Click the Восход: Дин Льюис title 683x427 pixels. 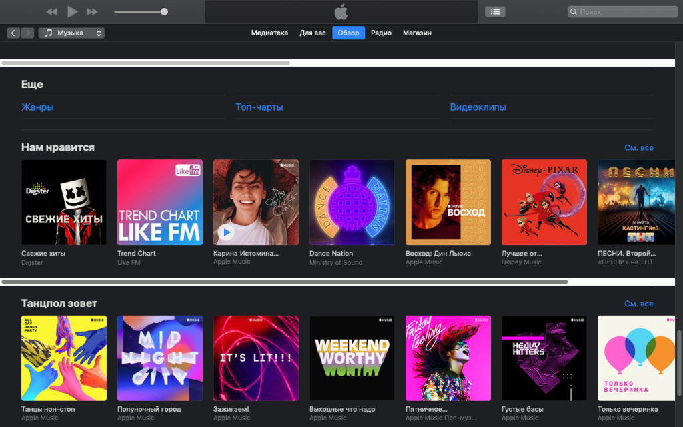click(438, 253)
